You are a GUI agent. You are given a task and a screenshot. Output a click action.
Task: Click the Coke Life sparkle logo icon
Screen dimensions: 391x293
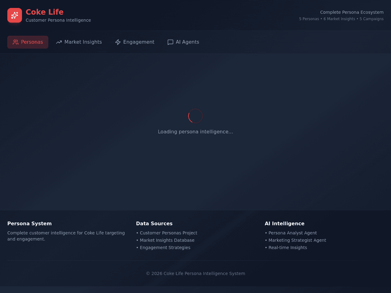click(x=15, y=15)
